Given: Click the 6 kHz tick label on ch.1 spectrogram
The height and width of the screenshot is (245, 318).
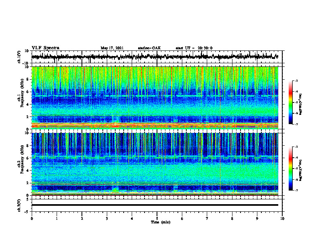Looking at the screenshot, I should click(28, 92).
